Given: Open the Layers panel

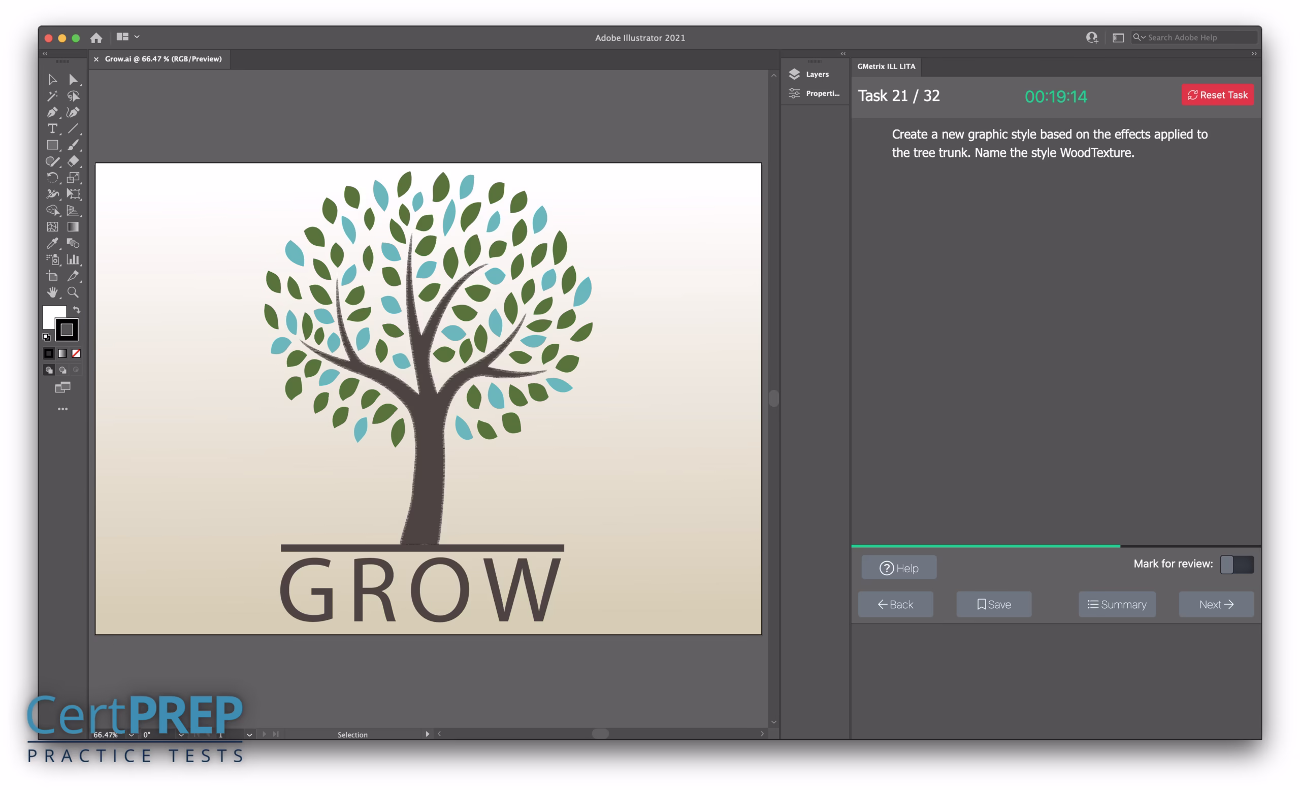Looking at the screenshot, I should [816, 74].
